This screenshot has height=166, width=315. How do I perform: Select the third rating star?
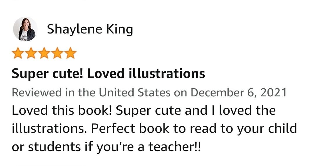(x=44, y=54)
